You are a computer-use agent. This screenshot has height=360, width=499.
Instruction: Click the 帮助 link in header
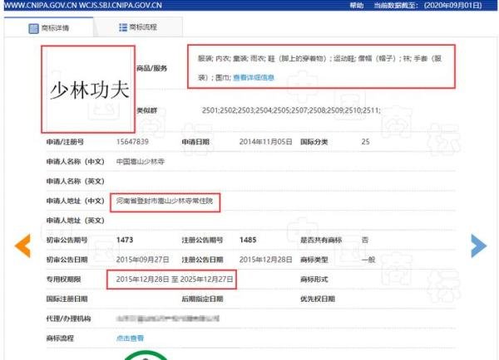(357, 6)
